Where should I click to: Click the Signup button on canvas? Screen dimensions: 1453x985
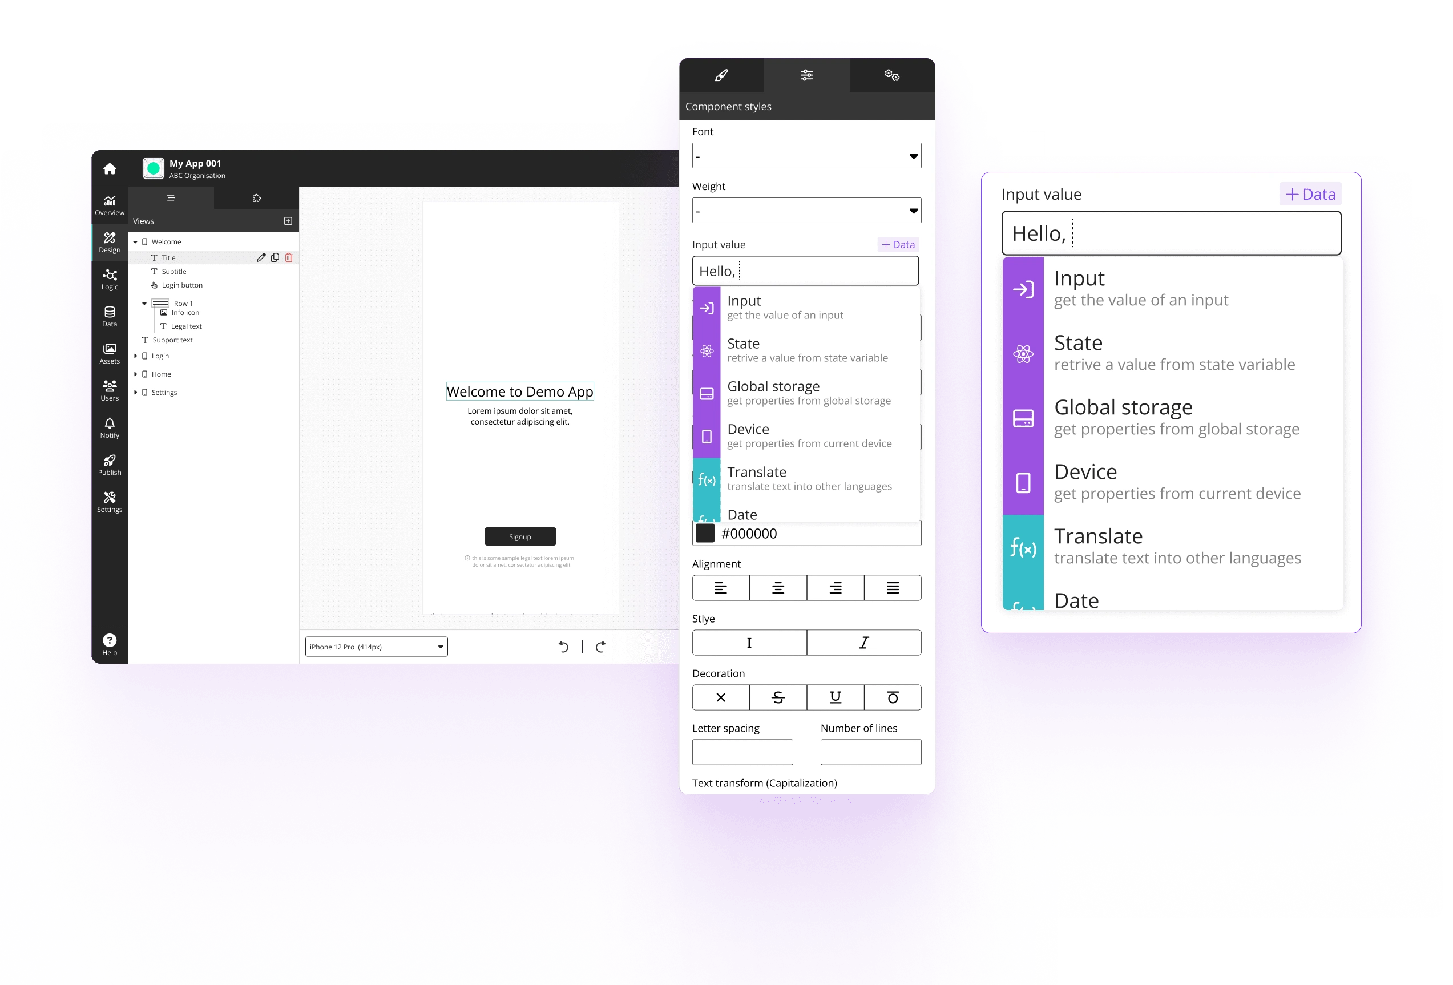pyautogui.click(x=520, y=535)
